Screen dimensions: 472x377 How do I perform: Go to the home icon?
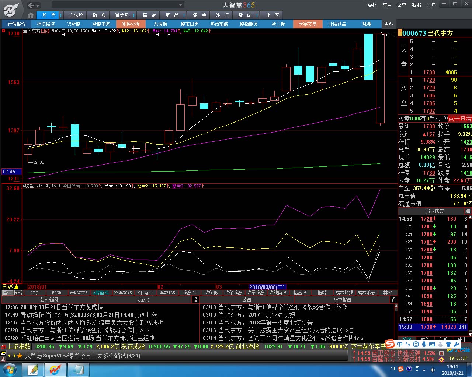pos(31,15)
